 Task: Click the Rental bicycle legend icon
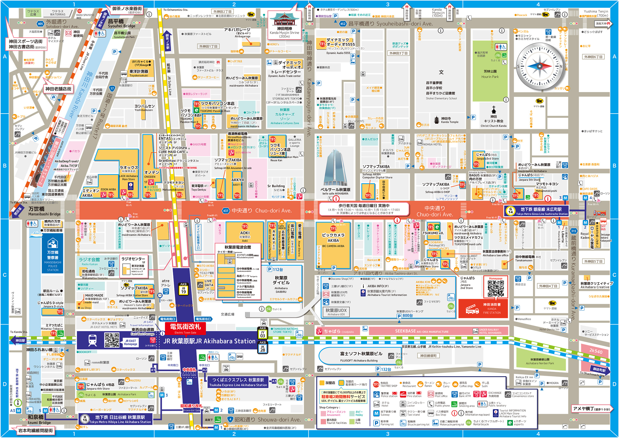tap(469, 423)
